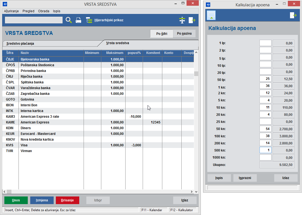Click the popust% column header
This screenshot has width=302, height=215.
pos(134,53)
